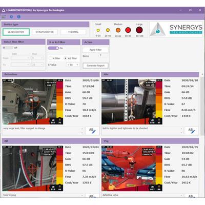
Task: Click Cost/Year value 2912 €
Action: 186,183
